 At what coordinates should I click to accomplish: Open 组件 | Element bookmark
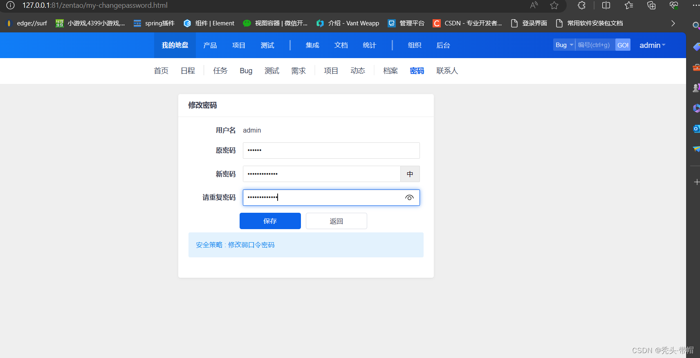pos(209,23)
